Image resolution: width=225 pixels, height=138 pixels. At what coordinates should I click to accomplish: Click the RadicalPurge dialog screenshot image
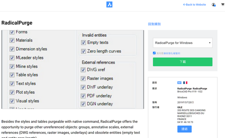tap(73, 70)
